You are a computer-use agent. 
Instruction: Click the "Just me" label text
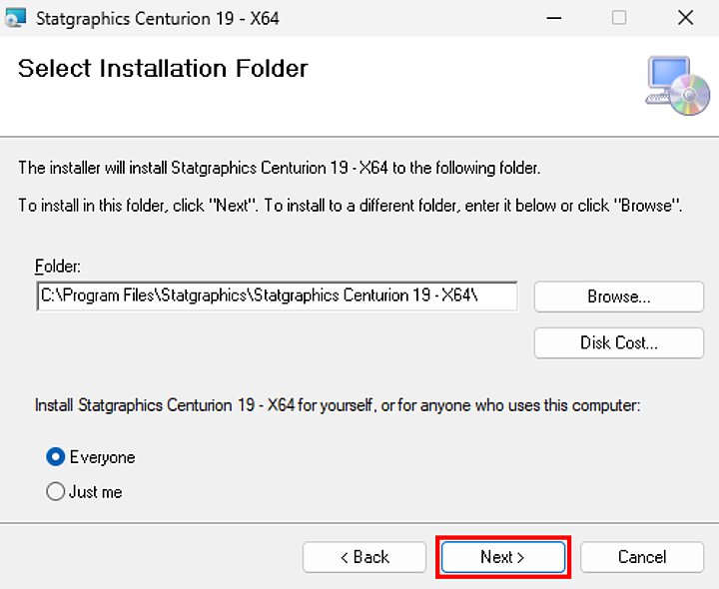tap(96, 492)
